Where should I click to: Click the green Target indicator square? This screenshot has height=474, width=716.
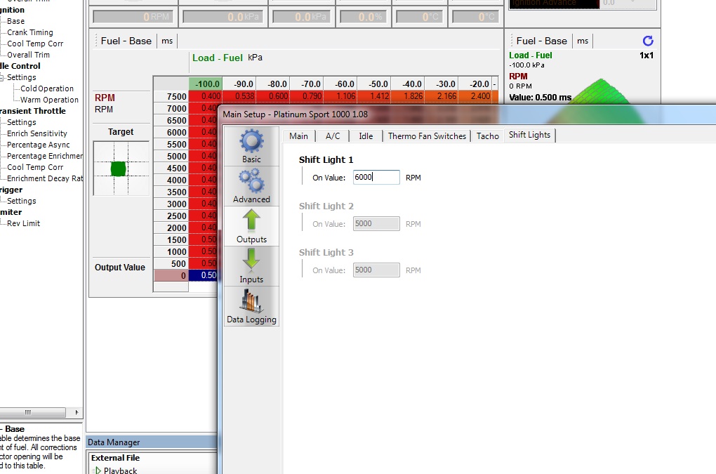[x=118, y=169]
